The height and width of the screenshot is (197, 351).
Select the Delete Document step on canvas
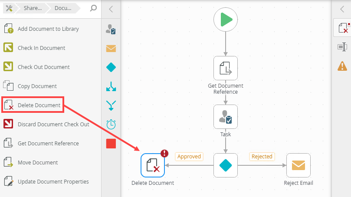[x=153, y=165]
